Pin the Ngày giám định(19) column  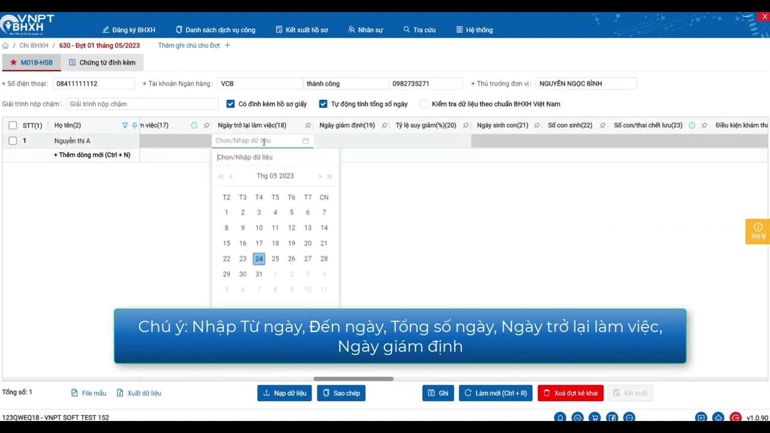[x=384, y=125]
